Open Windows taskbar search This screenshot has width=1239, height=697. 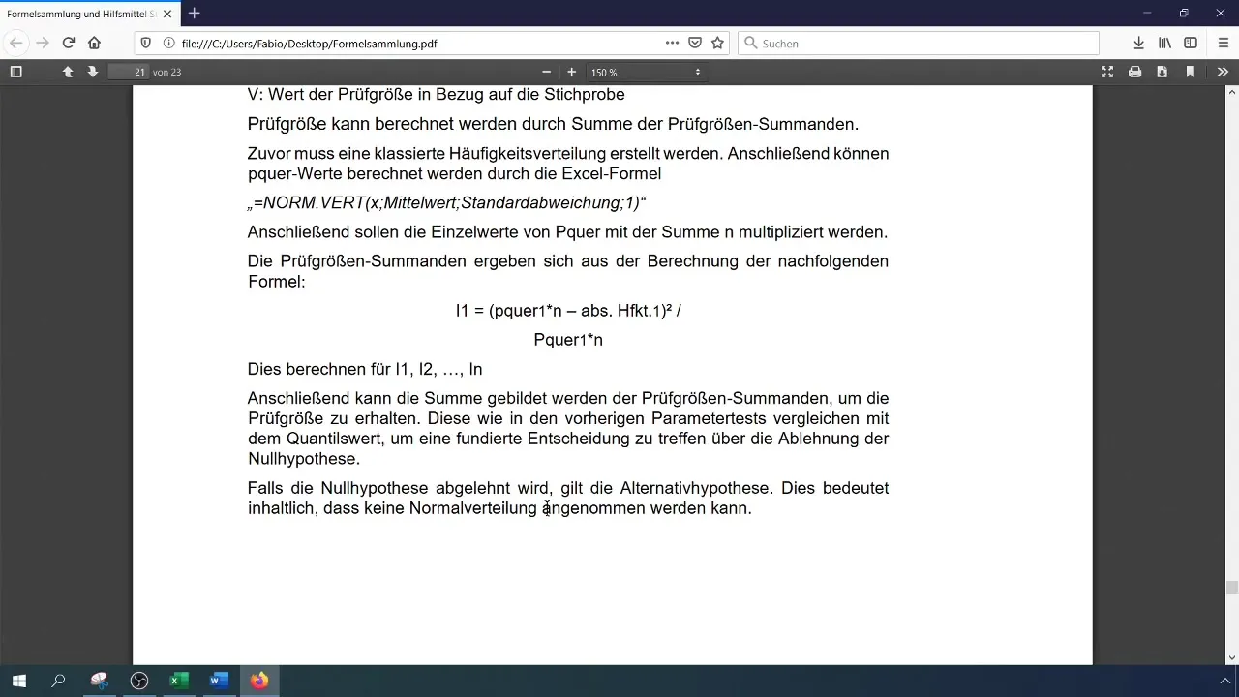pyautogui.click(x=58, y=681)
